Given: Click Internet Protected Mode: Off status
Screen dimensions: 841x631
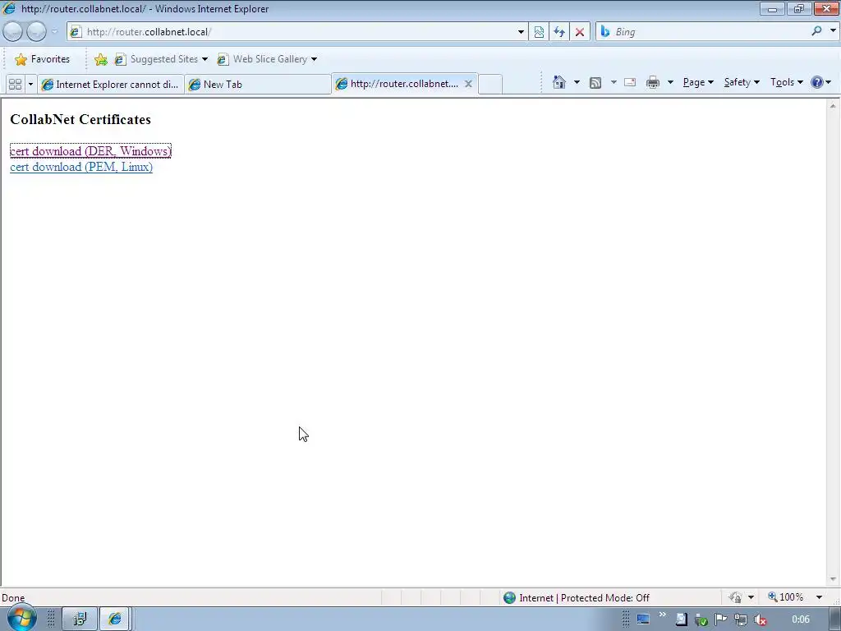Looking at the screenshot, I should point(584,598).
